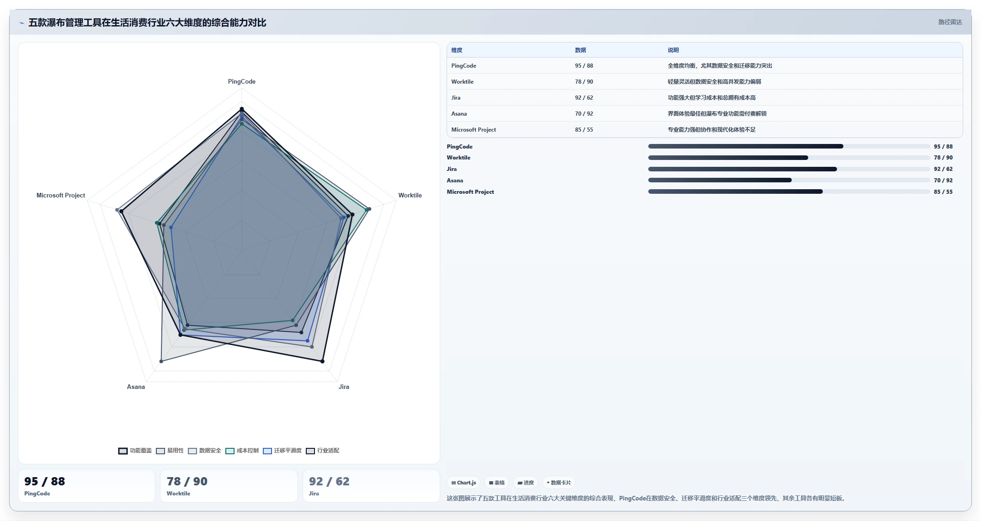Click Microsoft Project label in progress list

tap(470, 192)
